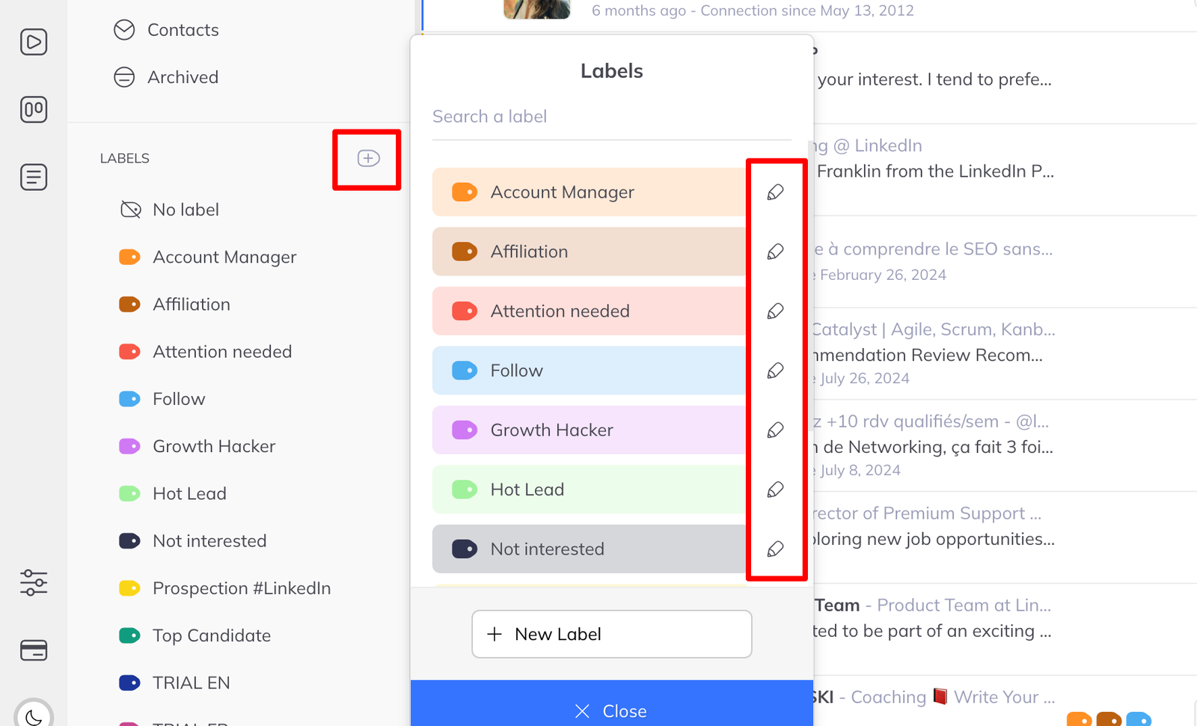Close the Labels popup
Image resolution: width=1197 pixels, height=726 pixels.
[612, 704]
